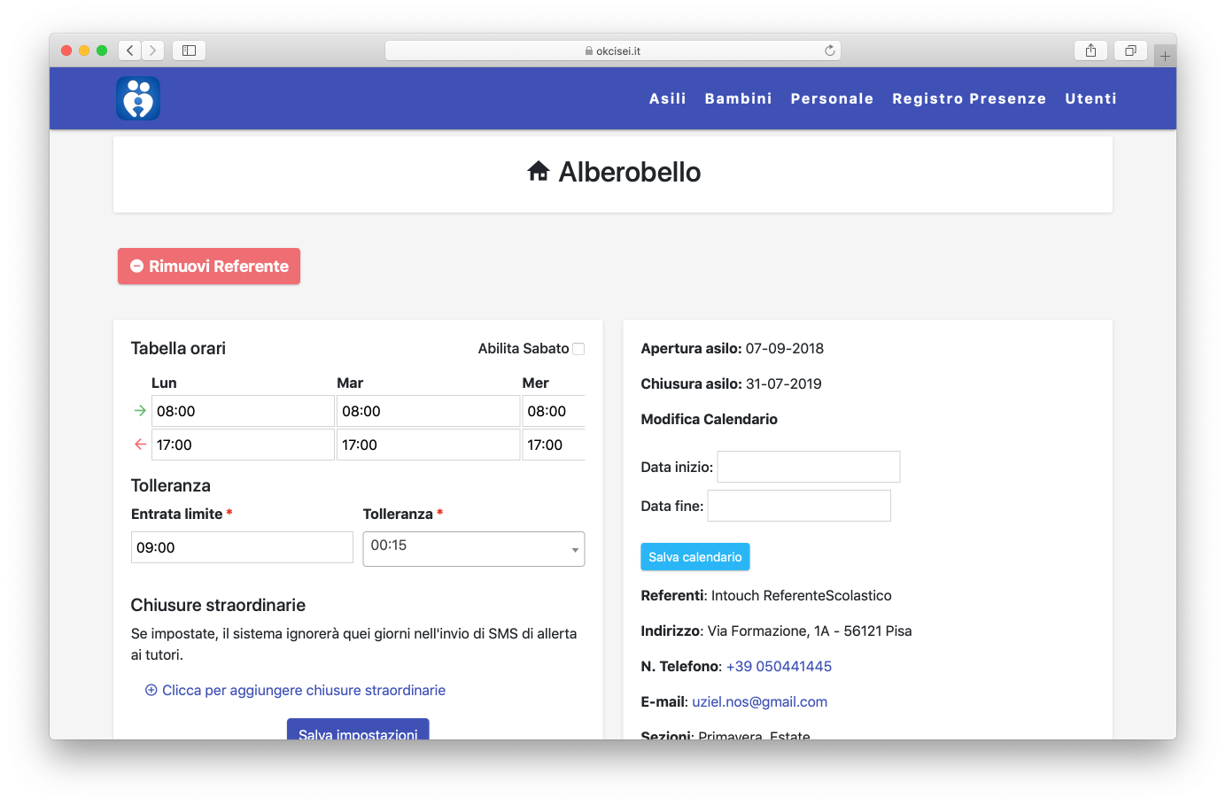
Task: Open the uziel.nos@gmail.com email link
Action: [x=760, y=701]
